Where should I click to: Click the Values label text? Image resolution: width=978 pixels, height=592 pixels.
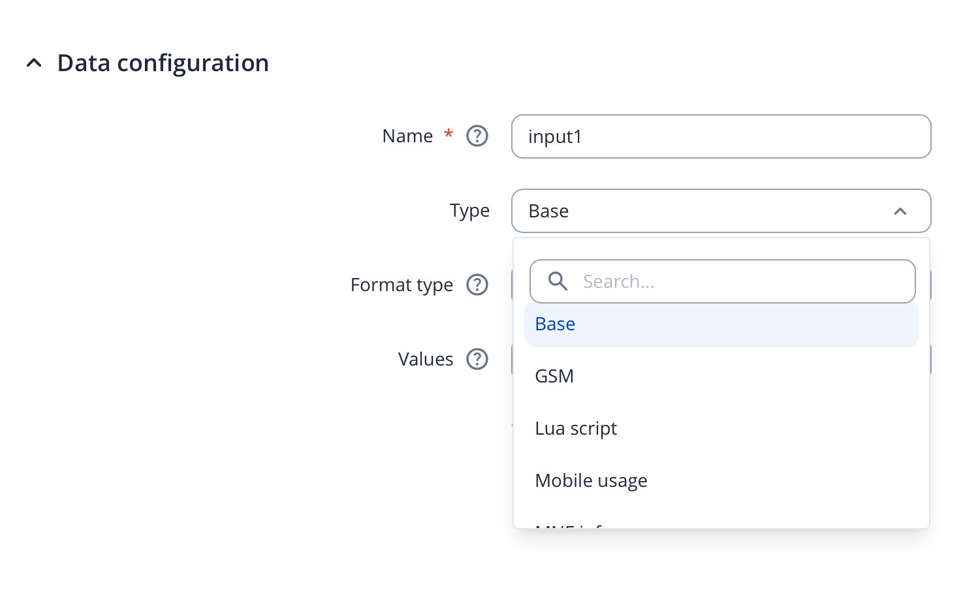(425, 359)
